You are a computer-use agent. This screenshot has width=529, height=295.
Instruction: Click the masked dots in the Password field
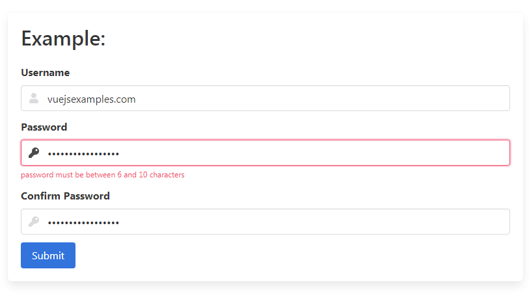tap(83, 154)
